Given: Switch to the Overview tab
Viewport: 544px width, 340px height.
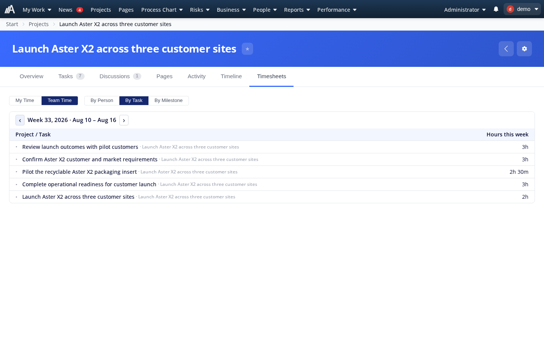Looking at the screenshot, I should 31,76.
